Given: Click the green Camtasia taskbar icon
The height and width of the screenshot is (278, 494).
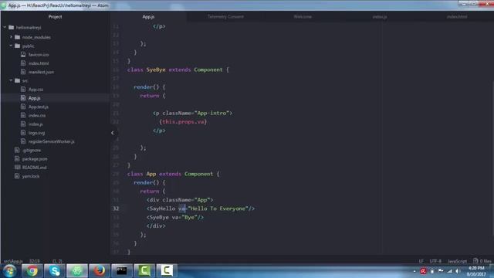Looking at the screenshot, I should point(144,271).
